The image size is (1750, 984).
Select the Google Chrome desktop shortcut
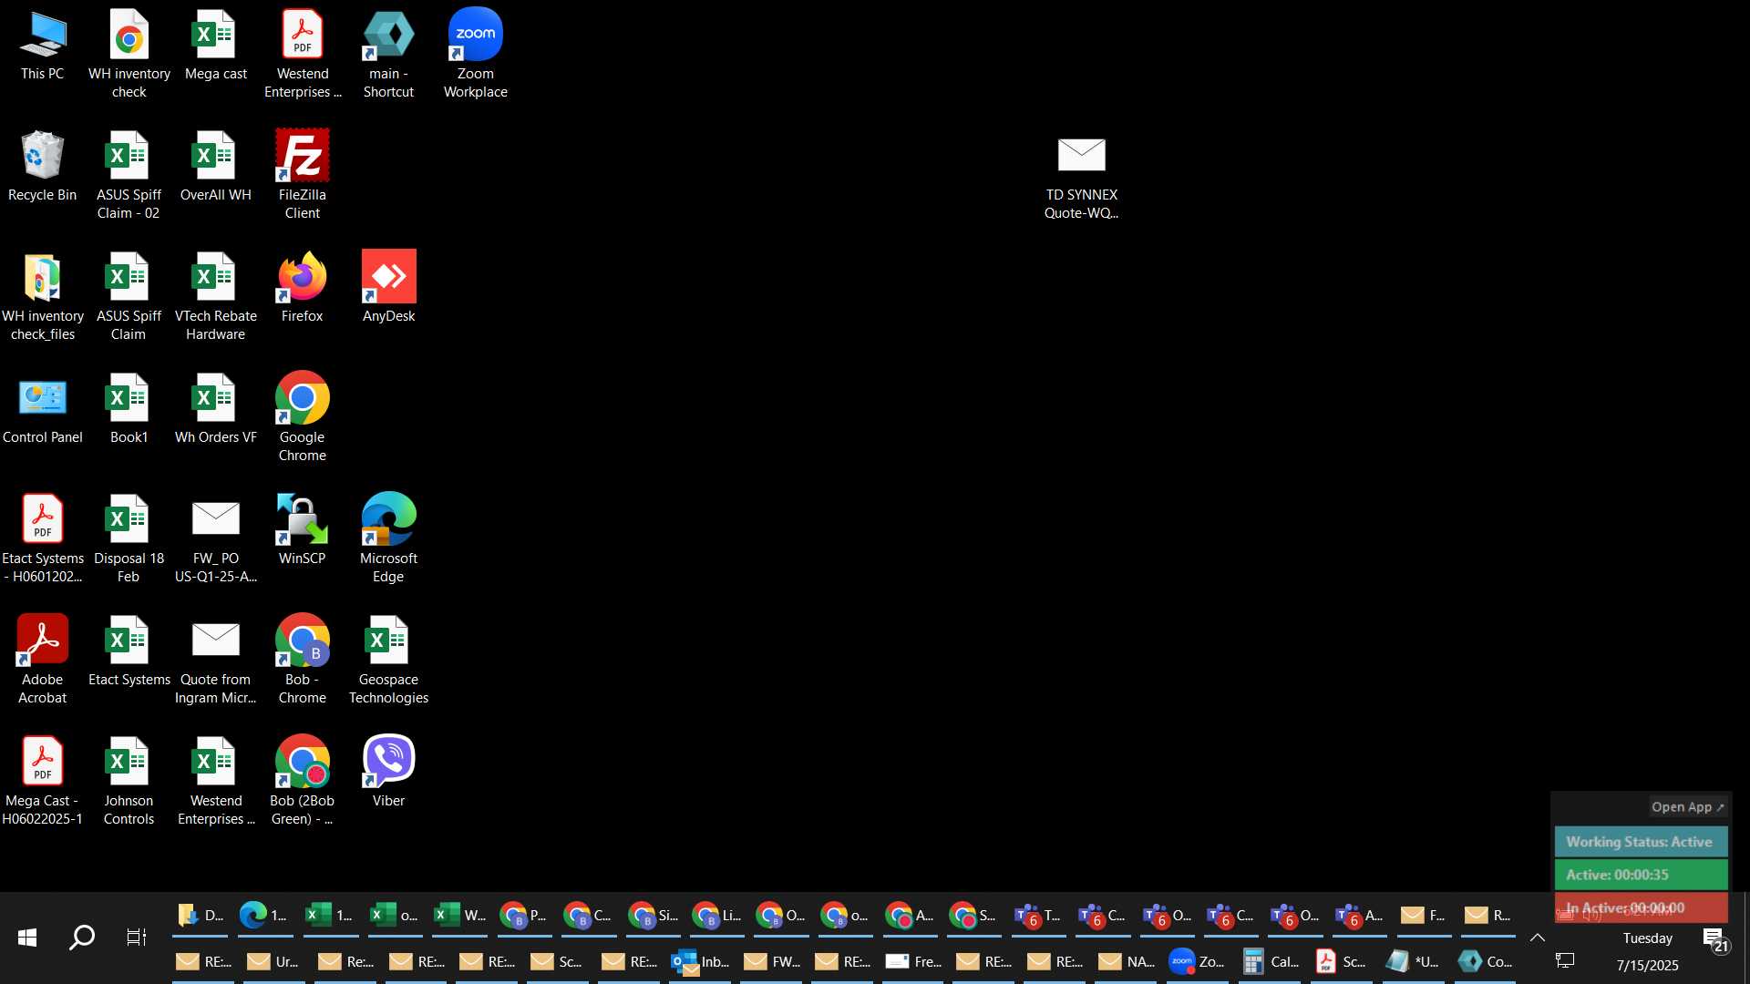(x=303, y=417)
